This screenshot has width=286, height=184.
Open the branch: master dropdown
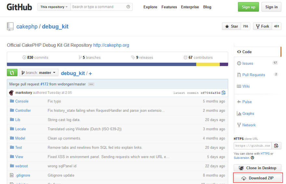click(x=38, y=73)
